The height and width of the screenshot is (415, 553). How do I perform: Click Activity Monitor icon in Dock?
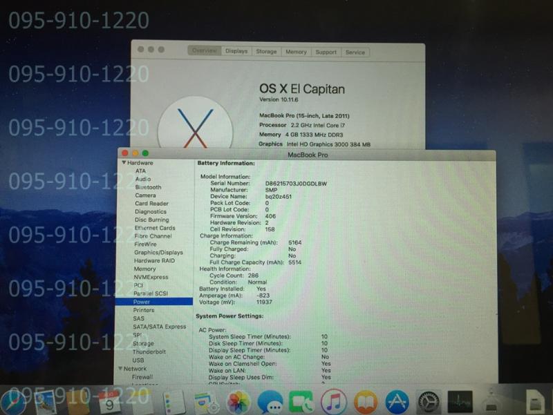pos(460,402)
